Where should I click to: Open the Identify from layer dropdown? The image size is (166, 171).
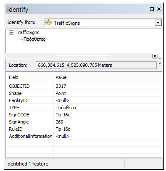pos(158,23)
